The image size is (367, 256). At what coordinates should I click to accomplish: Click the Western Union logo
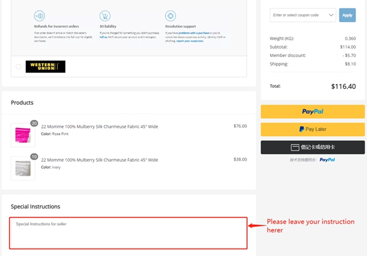coord(45,67)
